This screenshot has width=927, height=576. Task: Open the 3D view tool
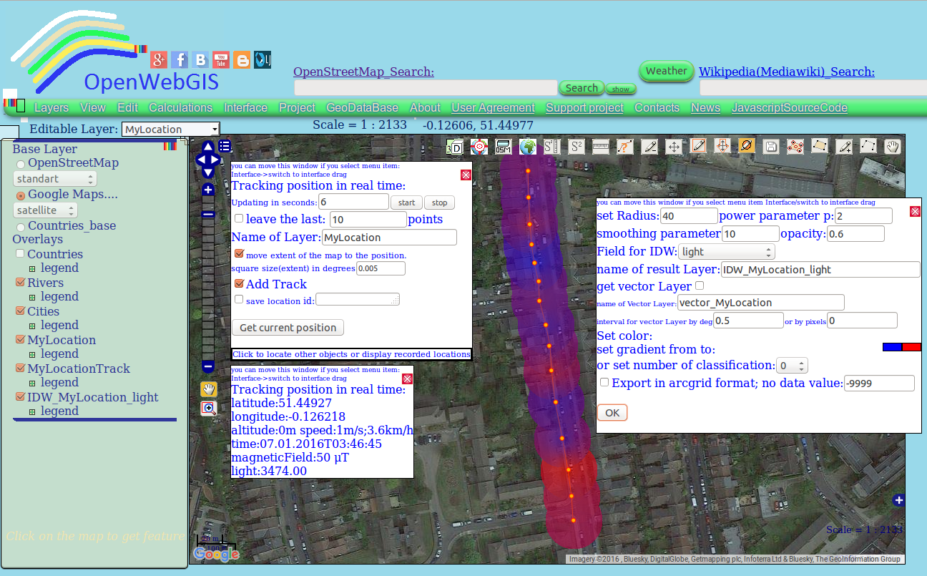click(454, 147)
